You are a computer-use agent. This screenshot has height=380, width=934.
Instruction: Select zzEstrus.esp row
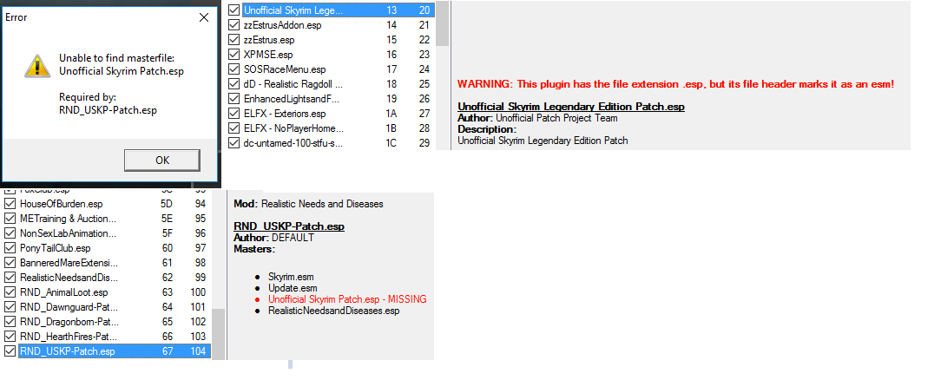click(338, 40)
